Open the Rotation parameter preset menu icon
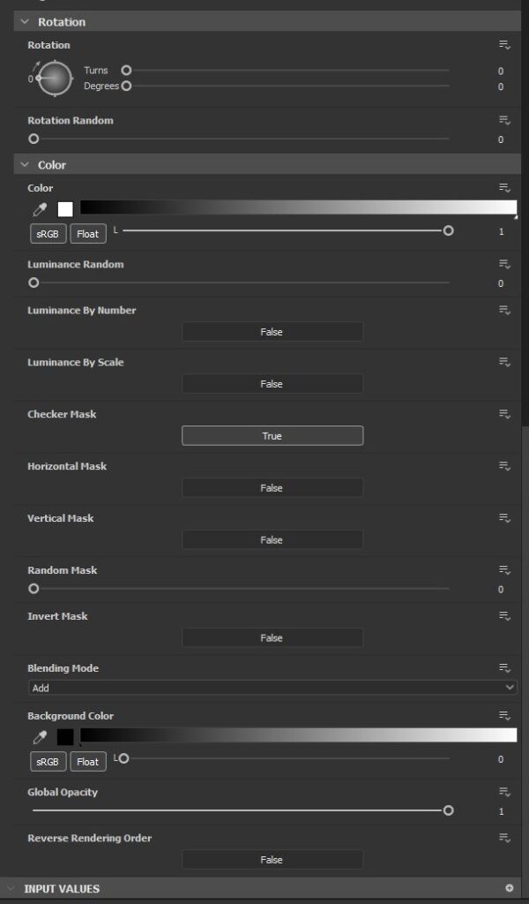The image size is (529, 904). (x=505, y=45)
